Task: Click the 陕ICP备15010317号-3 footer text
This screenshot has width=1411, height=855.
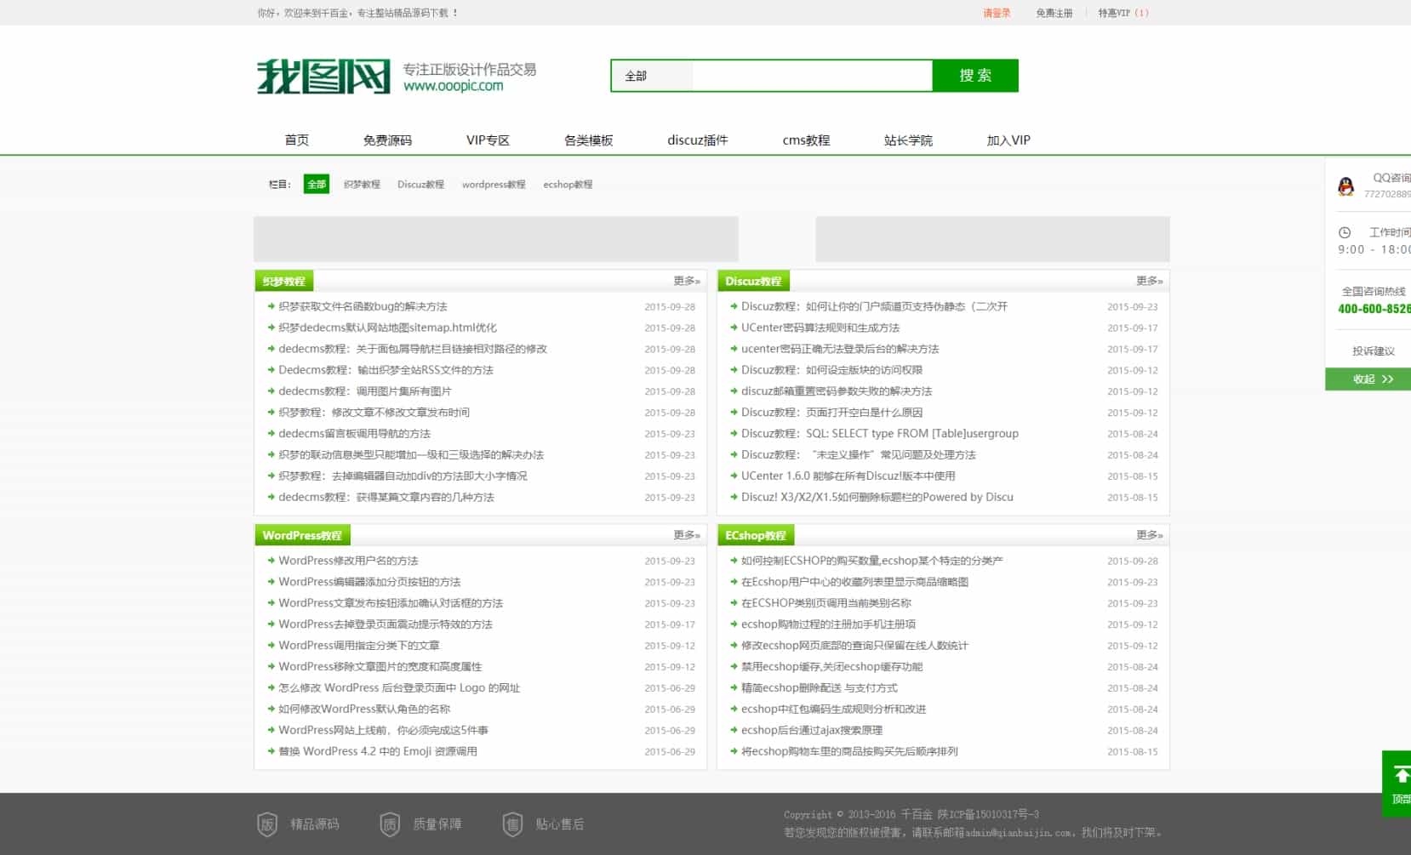Action: click(x=987, y=815)
